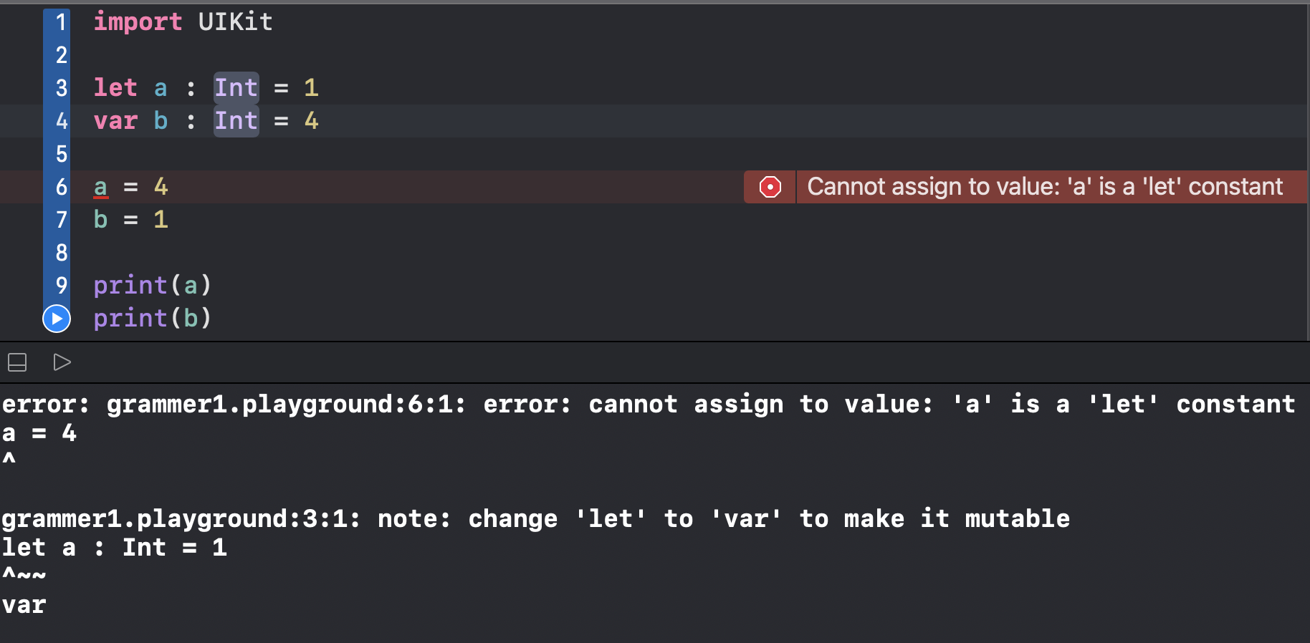This screenshot has height=643, width=1310.
Task: Click the execute playground play triangle
Action: (62, 362)
